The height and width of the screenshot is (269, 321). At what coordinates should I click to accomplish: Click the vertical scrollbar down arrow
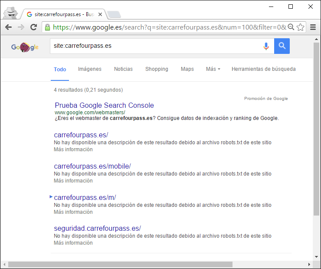pyautogui.click(x=316, y=257)
